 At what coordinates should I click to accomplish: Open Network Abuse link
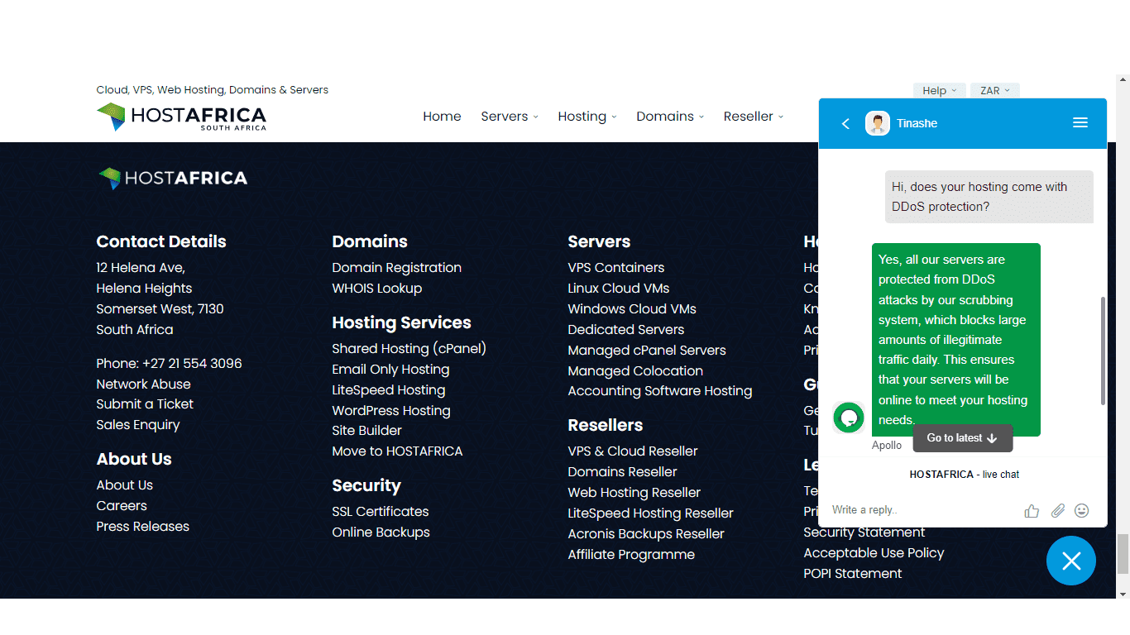pos(143,384)
